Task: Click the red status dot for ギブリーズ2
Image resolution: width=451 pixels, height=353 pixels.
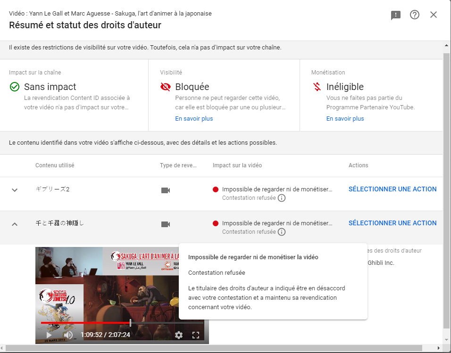Action: pyautogui.click(x=216, y=189)
